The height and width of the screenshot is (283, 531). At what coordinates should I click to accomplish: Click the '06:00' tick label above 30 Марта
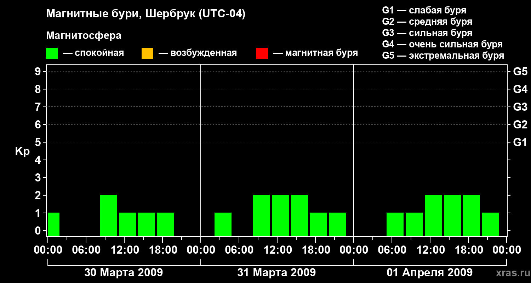pyautogui.click(x=86, y=250)
